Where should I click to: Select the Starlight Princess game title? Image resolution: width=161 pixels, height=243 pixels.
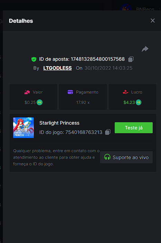(59, 123)
